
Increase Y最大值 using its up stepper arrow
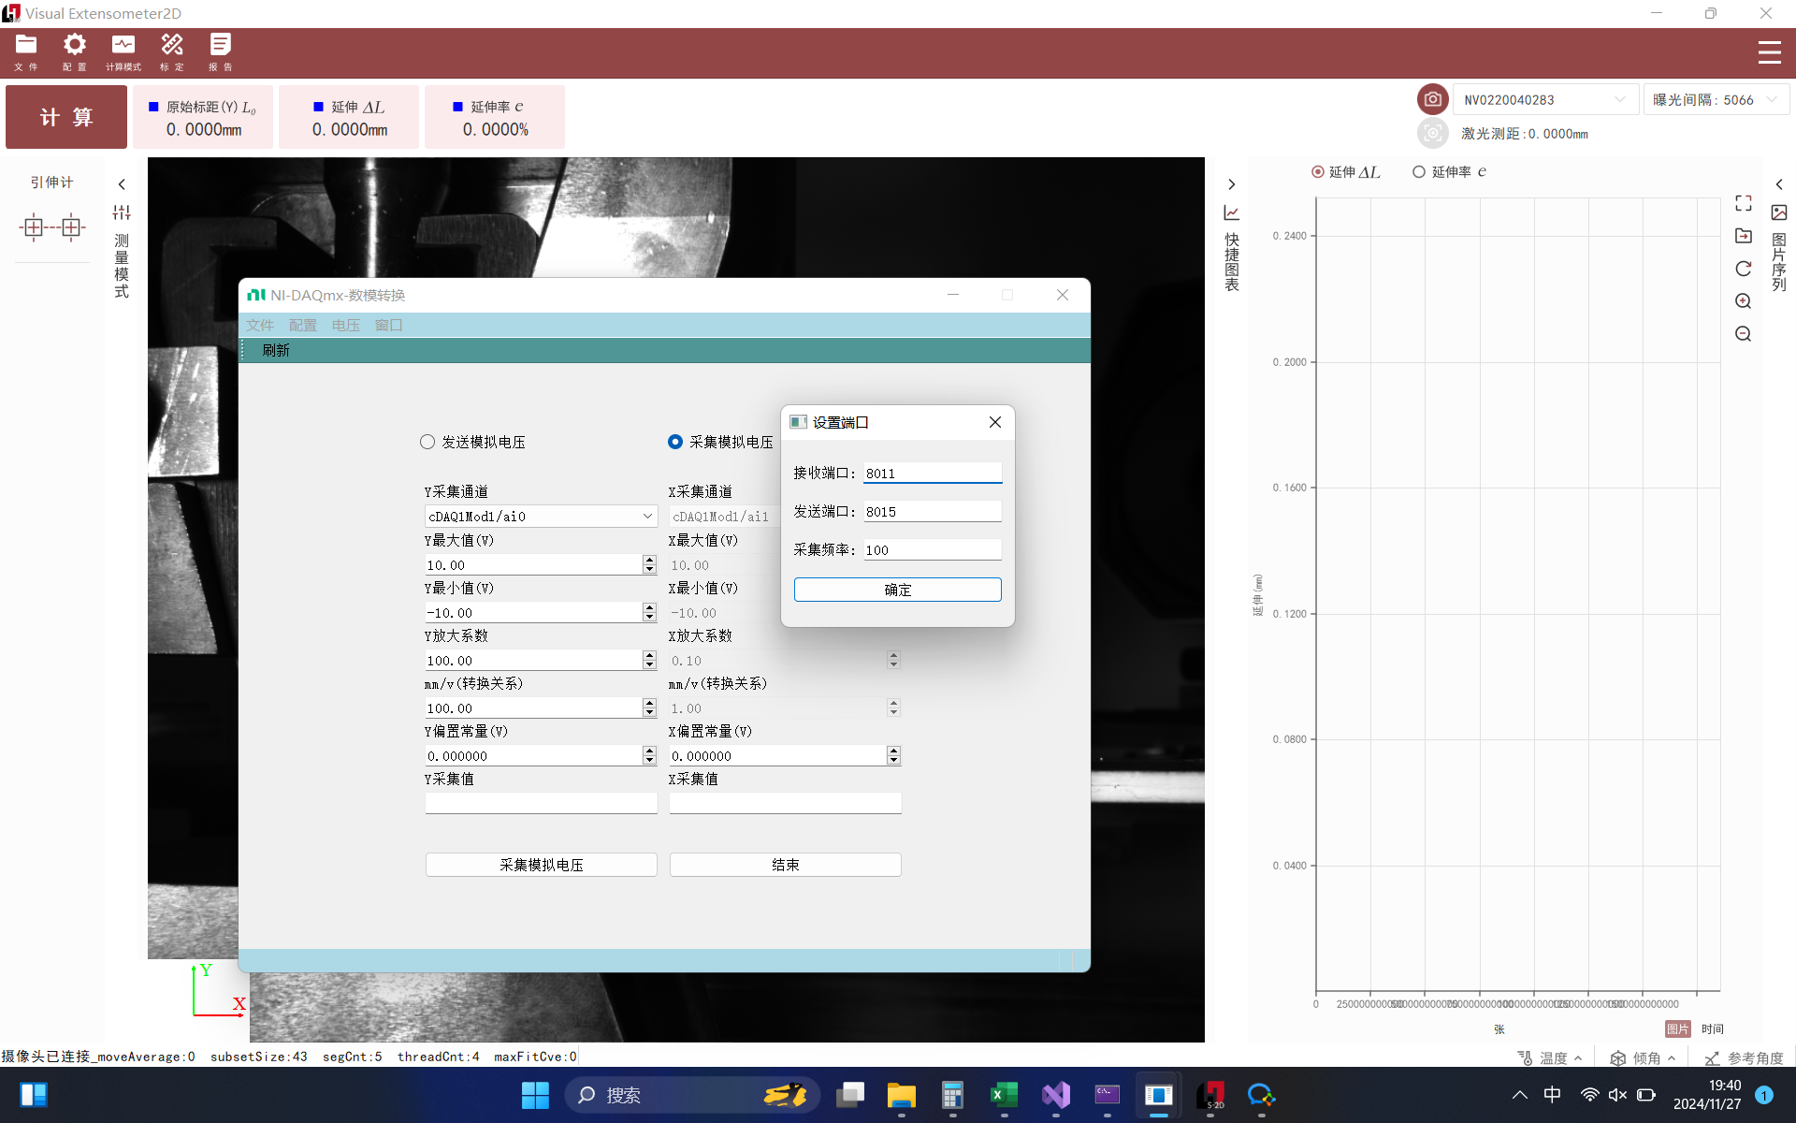tap(648, 560)
